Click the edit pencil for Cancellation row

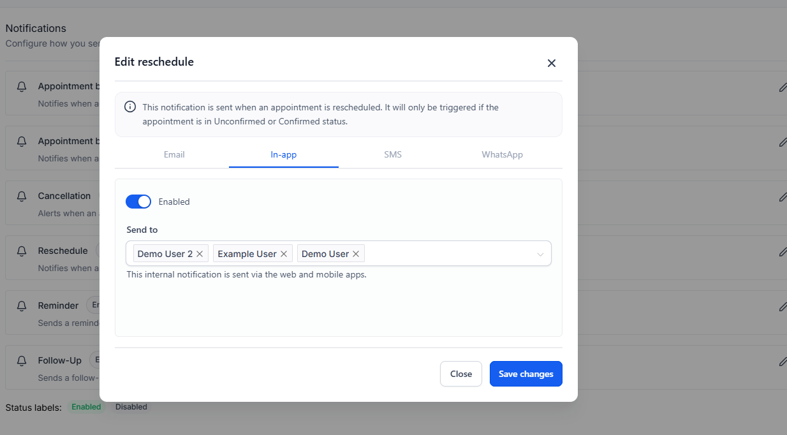click(783, 197)
